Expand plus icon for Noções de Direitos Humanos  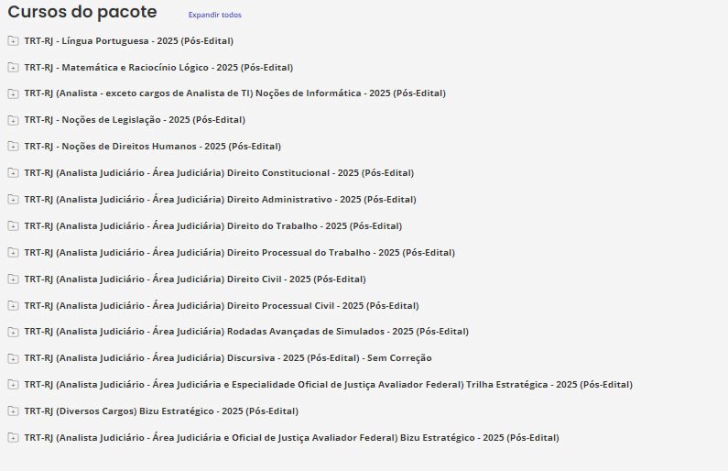pyautogui.click(x=12, y=147)
